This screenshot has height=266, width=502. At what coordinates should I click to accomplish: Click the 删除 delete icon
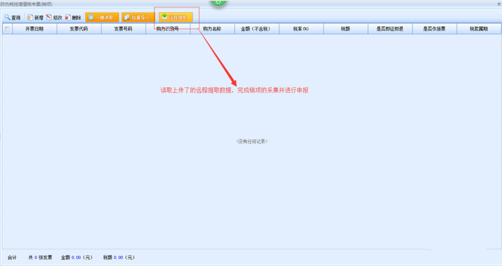pyautogui.click(x=68, y=17)
